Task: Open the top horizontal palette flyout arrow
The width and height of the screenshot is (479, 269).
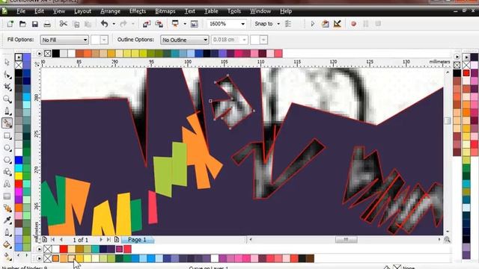Action: (39, 54)
